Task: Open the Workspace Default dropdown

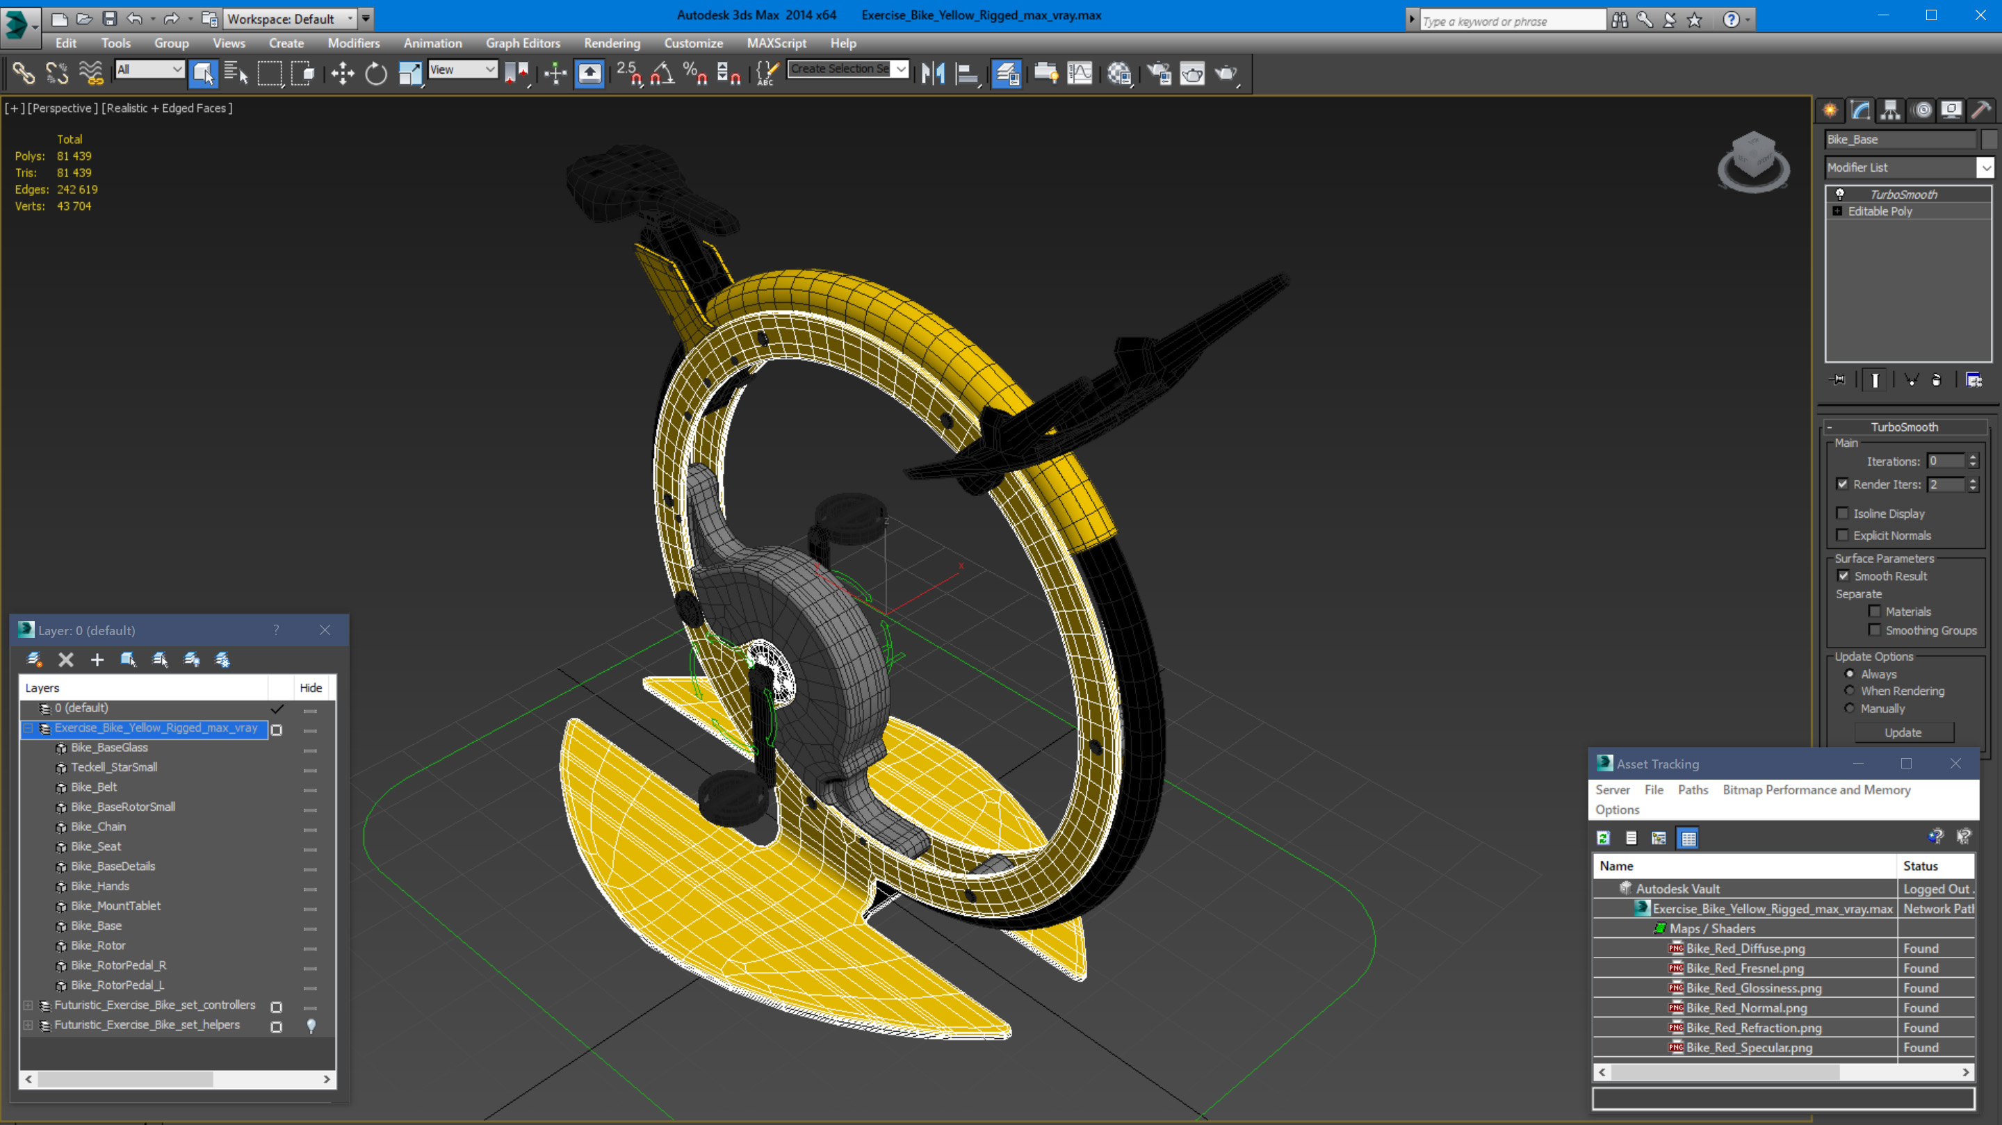Action: (x=290, y=19)
